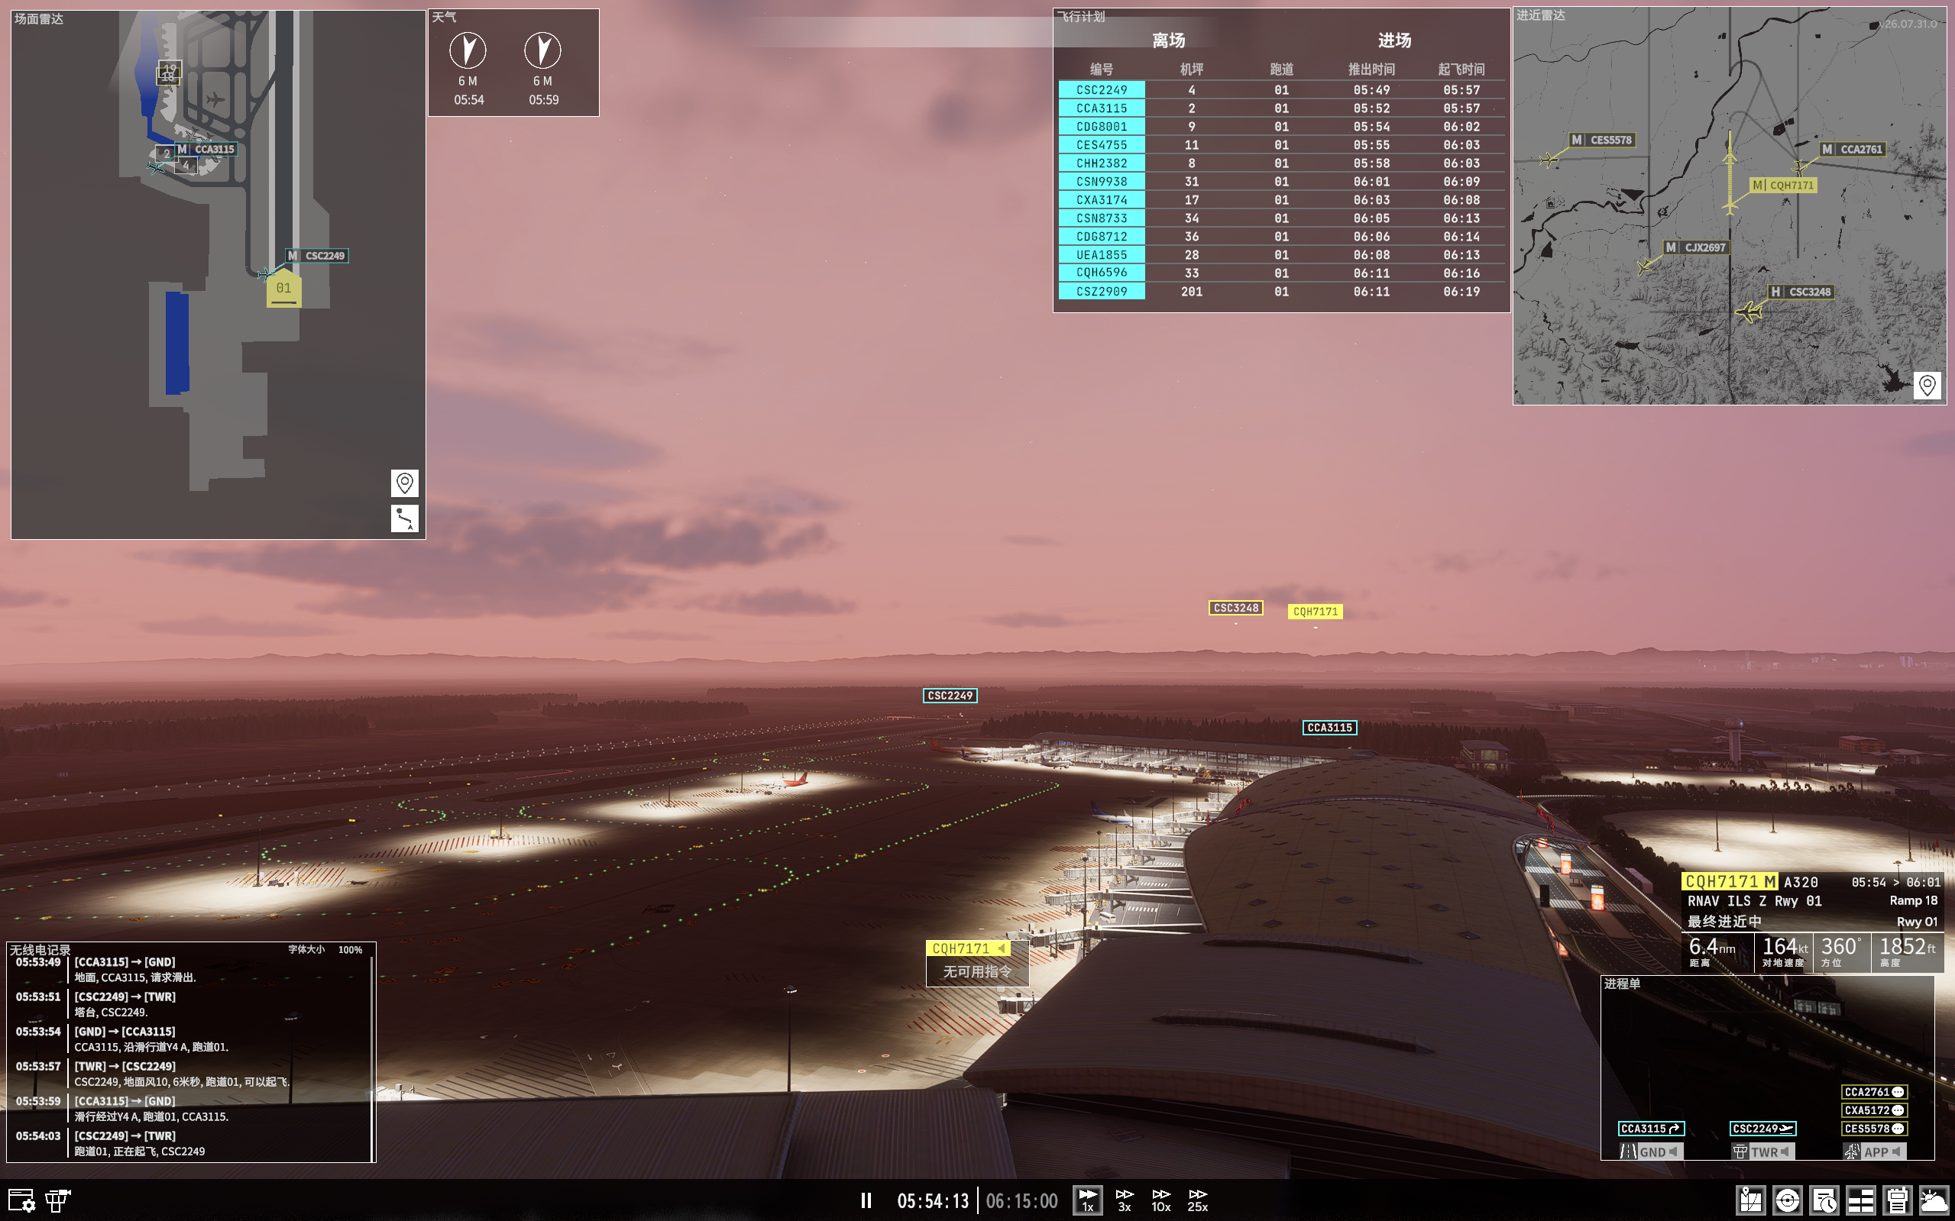The image size is (1955, 1221).
Task: Set simulation speed to 1x
Action: click(1087, 1200)
